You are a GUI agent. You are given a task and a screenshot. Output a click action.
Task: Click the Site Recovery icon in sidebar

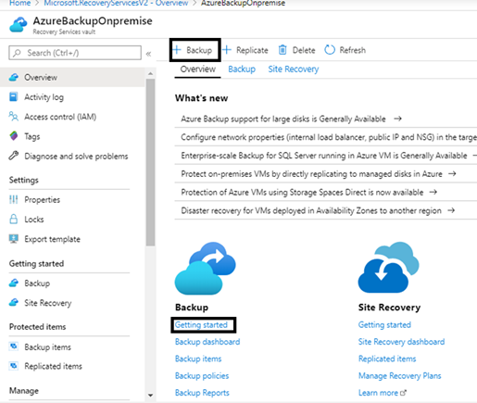[x=14, y=302]
